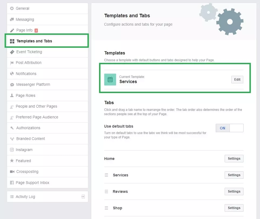This screenshot has width=260, height=219.
Task: Open Messaging settings section
Action: pyautogui.click(x=48, y=19)
